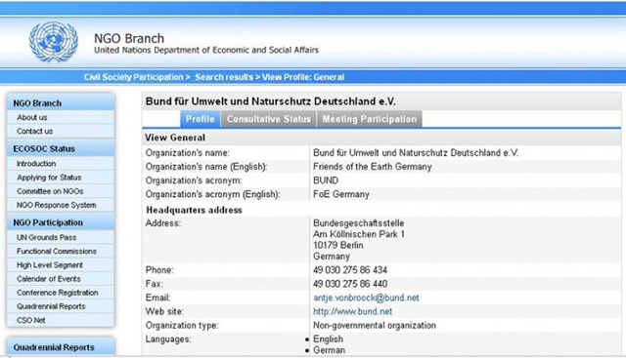Click the '10179 Berlin' address line
This screenshot has width=626, height=358.
[x=338, y=245]
